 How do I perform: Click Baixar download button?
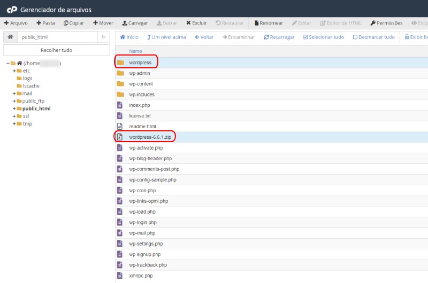(x=167, y=23)
